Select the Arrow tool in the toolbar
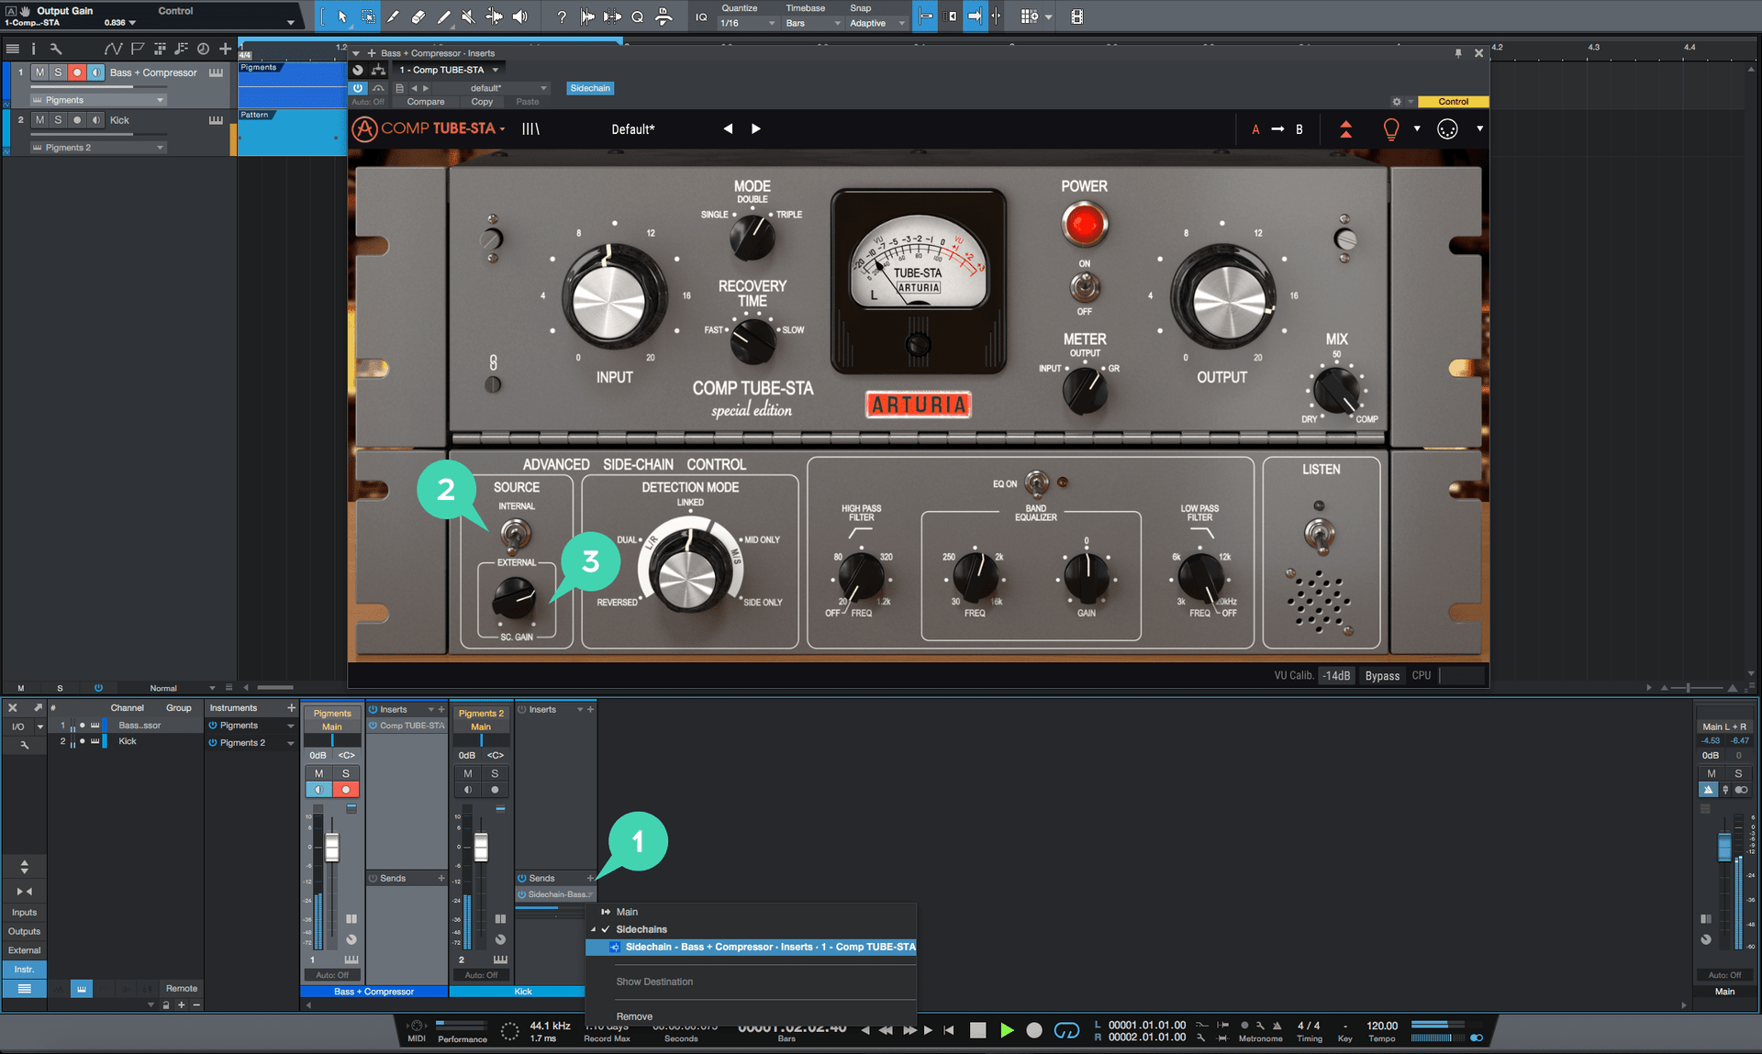 pos(341,16)
